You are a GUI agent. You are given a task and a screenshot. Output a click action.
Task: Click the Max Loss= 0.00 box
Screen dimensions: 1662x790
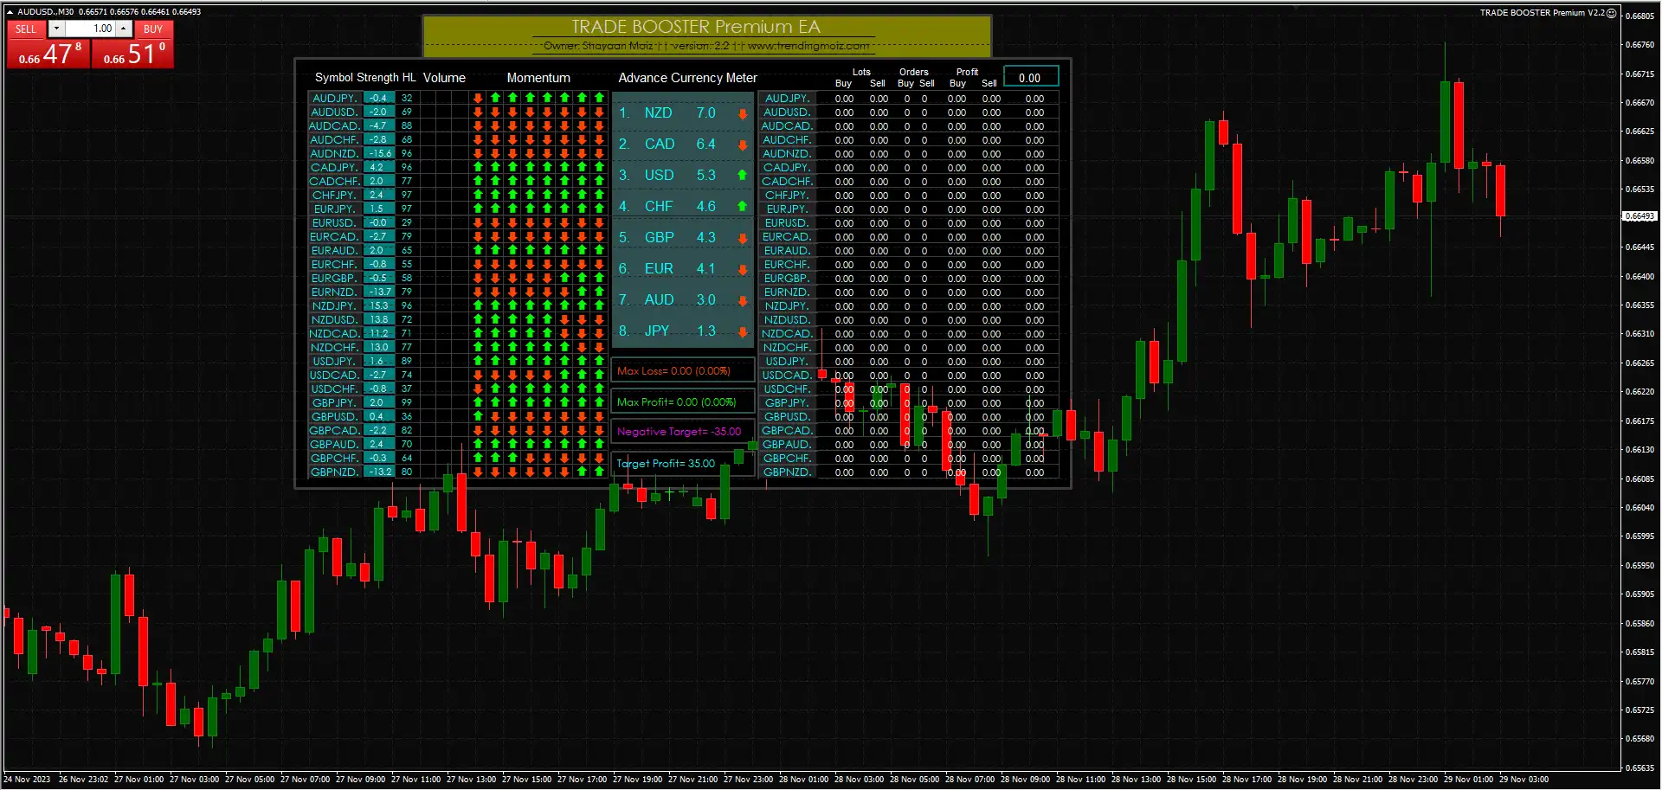[x=683, y=371]
